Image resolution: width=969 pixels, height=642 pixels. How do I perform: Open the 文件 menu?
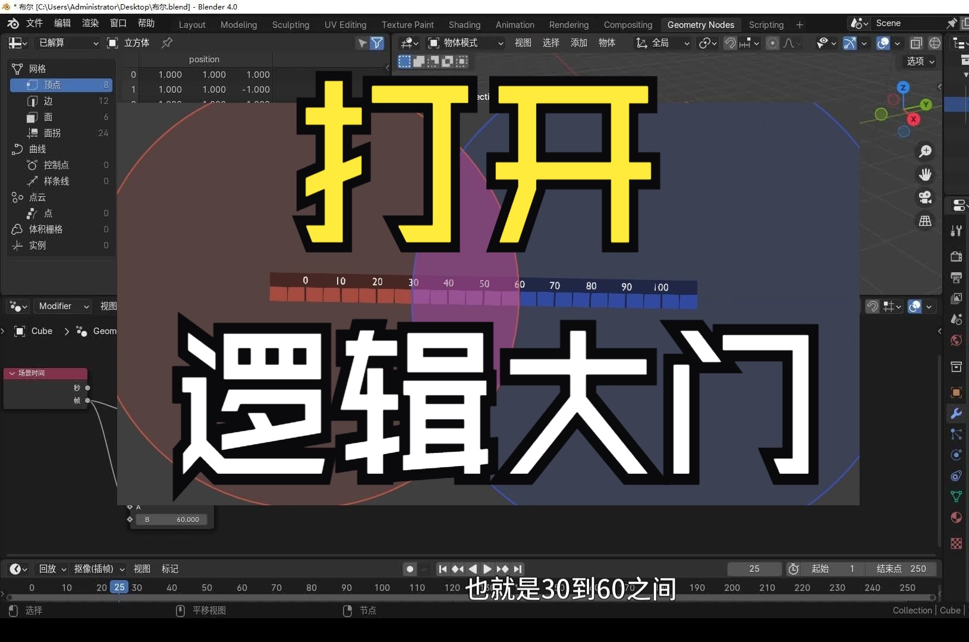click(34, 23)
